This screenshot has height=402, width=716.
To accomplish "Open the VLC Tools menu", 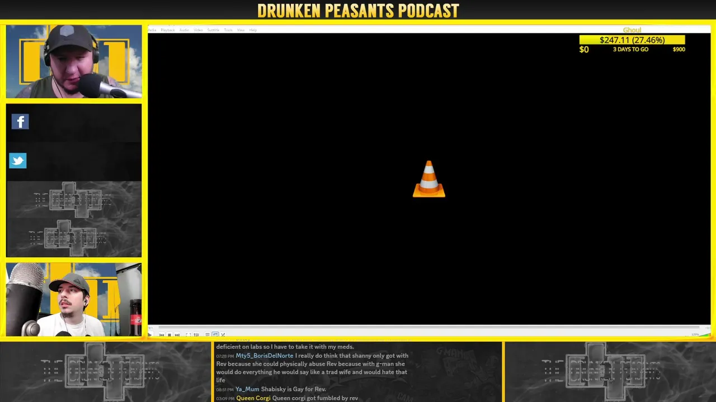I will click(228, 30).
